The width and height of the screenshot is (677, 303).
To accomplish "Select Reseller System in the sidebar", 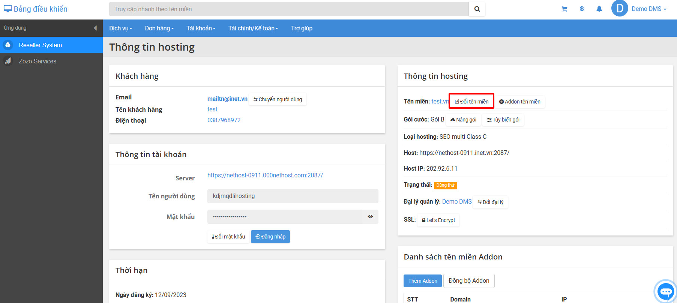I will click(51, 45).
